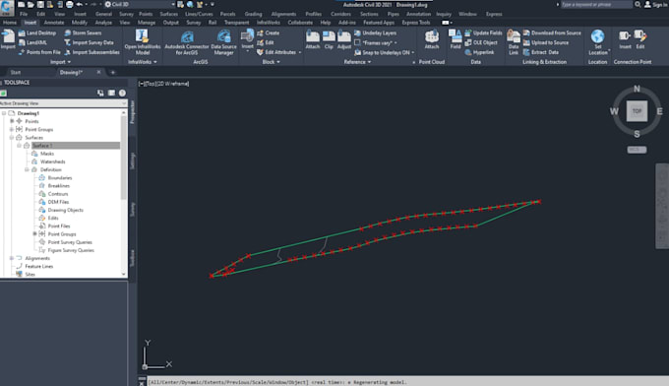Click Download from Source
The height and width of the screenshot is (386, 669).
(552, 32)
